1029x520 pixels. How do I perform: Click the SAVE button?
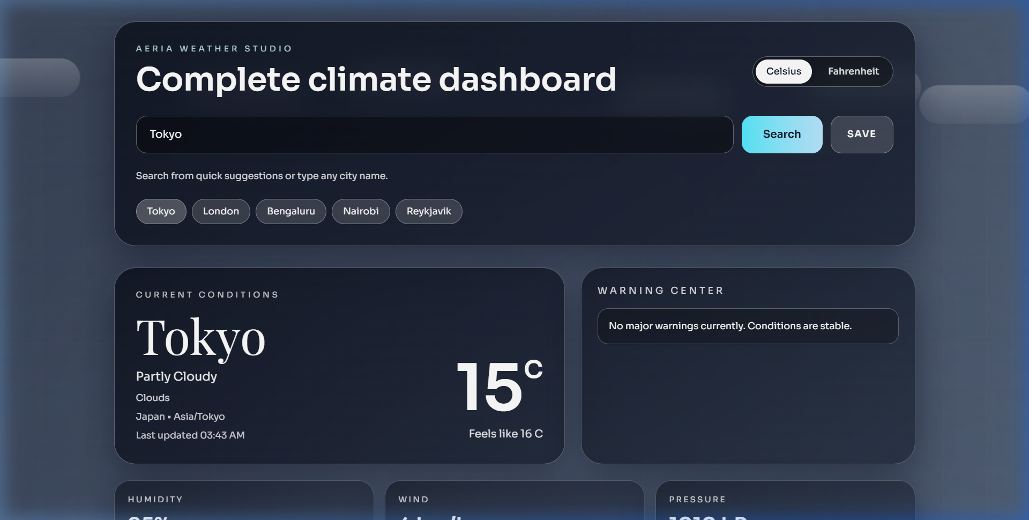coord(862,135)
